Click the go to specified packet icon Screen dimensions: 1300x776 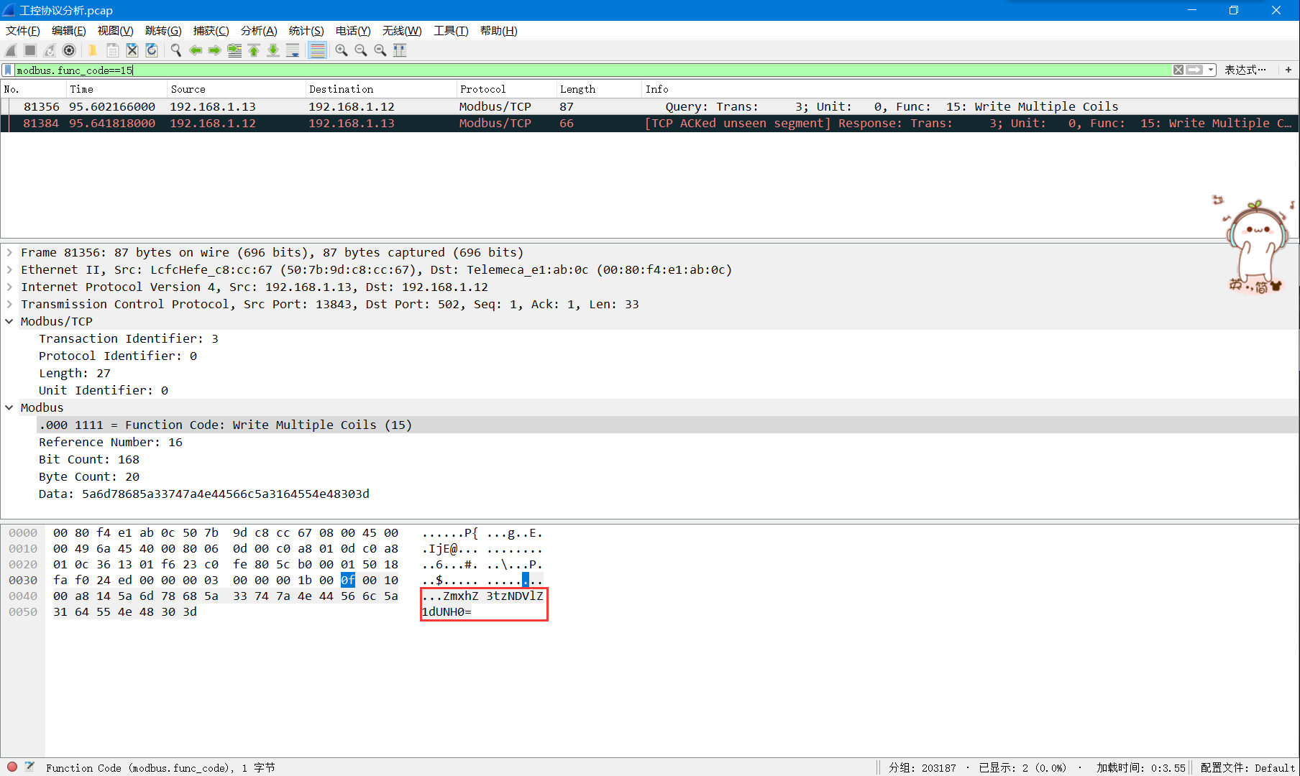tap(234, 50)
